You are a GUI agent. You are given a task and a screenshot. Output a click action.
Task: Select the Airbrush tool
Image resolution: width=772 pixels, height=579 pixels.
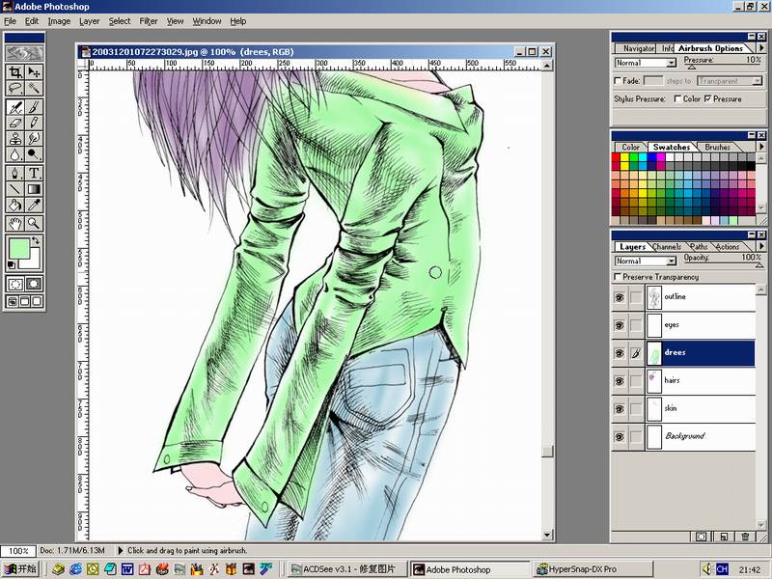15,107
